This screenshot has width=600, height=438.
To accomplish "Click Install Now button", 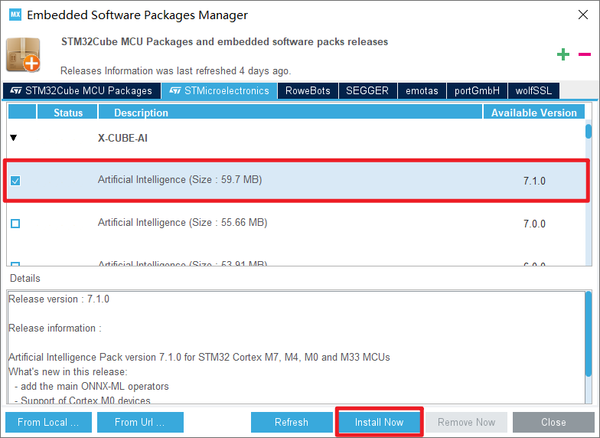I will 380,422.
